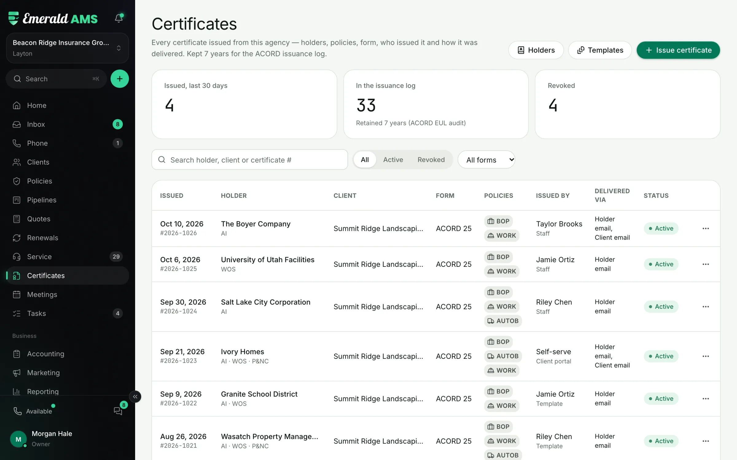This screenshot has height=460, width=737.
Task: Navigate to Service in sidebar
Action: (67, 257)
